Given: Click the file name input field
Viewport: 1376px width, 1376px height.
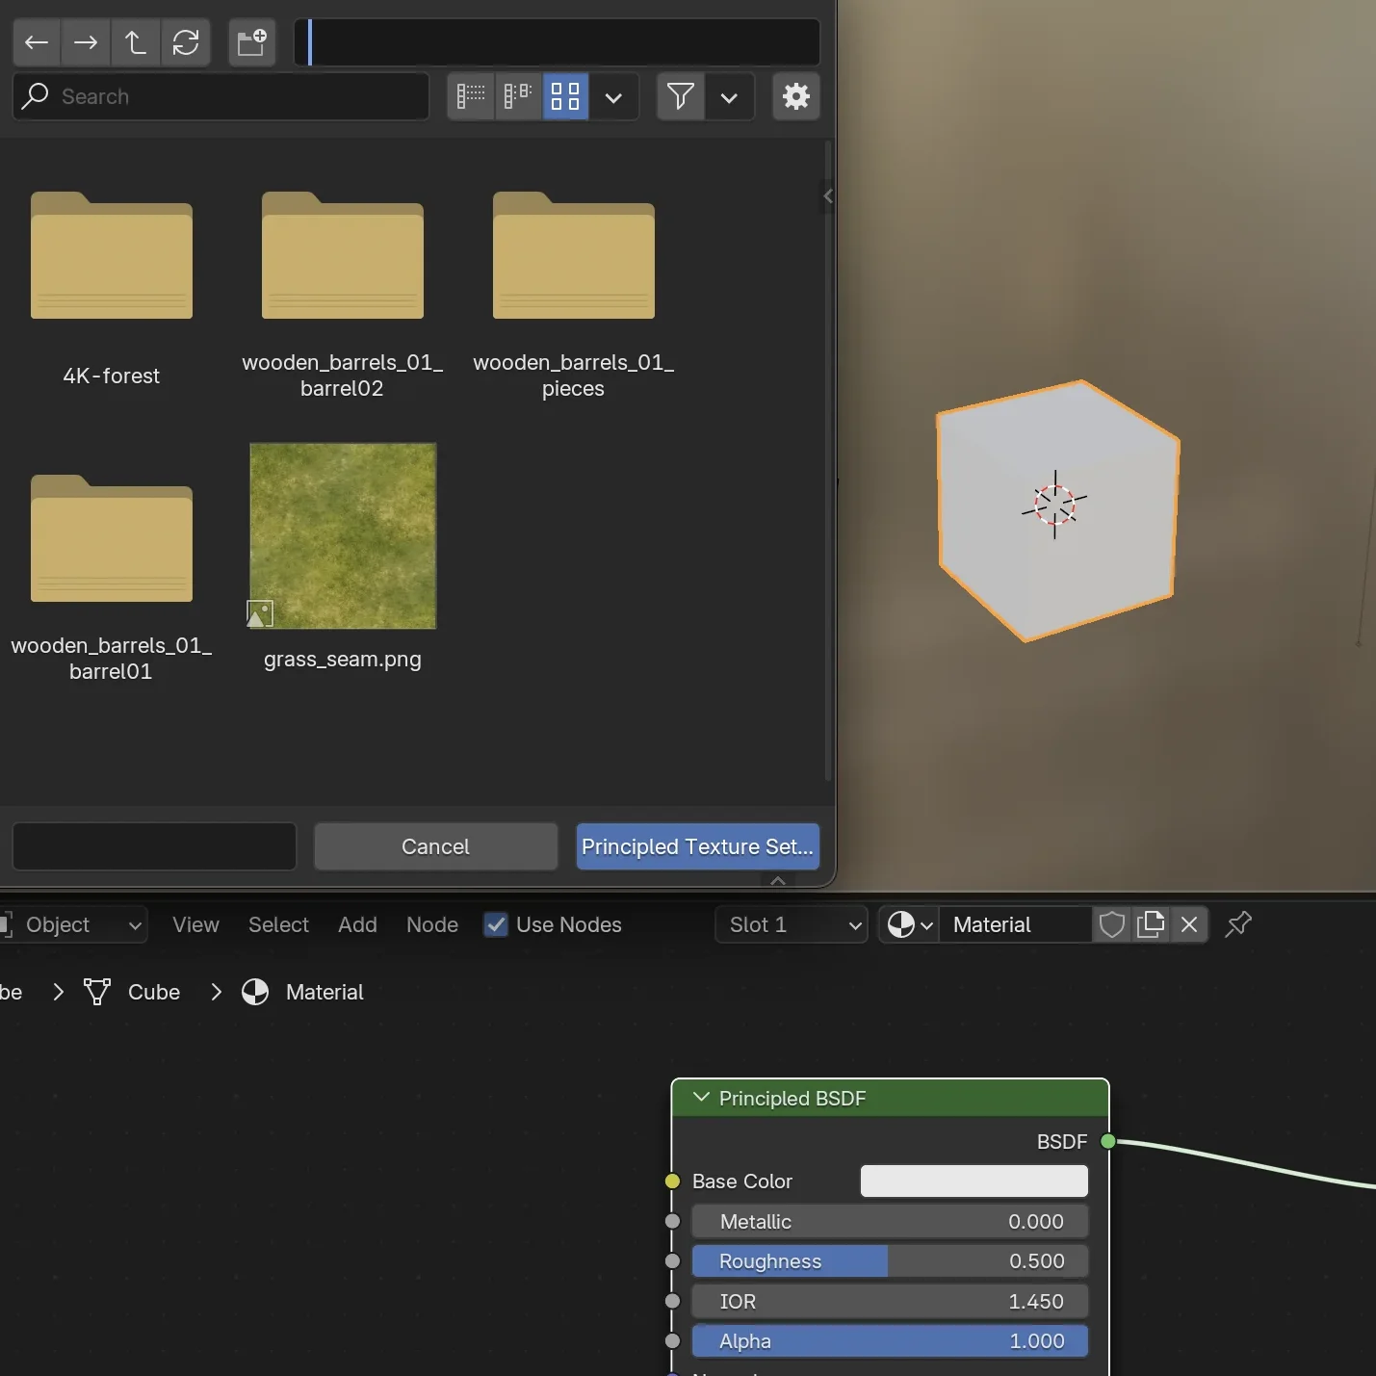Looking at the screenshot, I should [x=154, y=846].
